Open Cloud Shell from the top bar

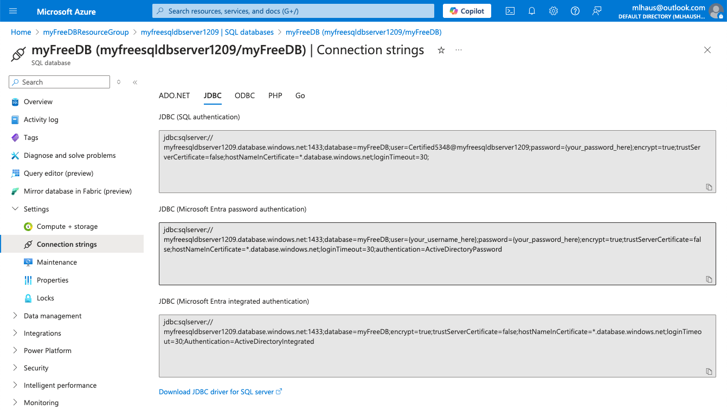(510, 11)
